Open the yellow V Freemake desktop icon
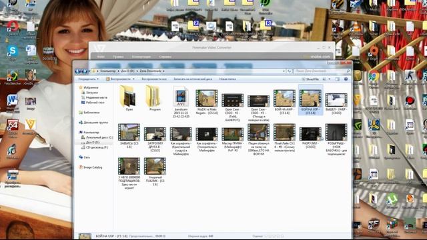Screen dimensions: 427x240 pyautogui.click(x=30, y=126)
